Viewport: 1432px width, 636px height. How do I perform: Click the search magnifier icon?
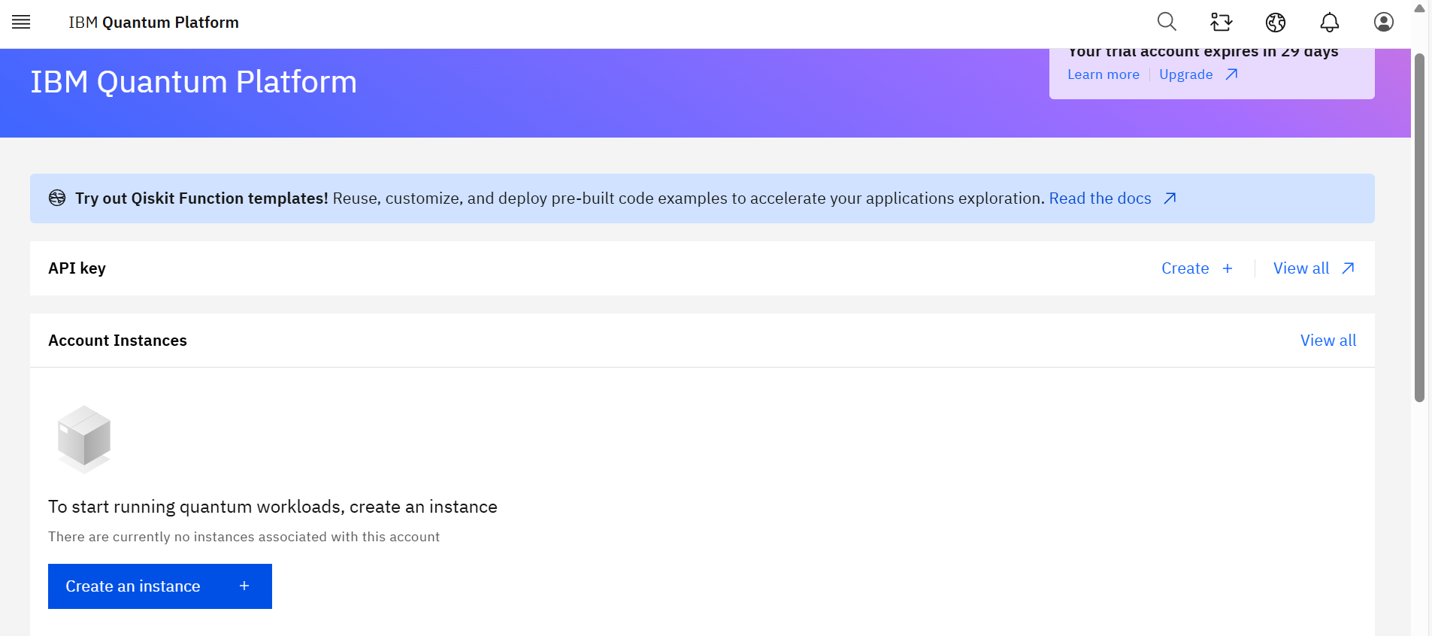point(1167,22)
